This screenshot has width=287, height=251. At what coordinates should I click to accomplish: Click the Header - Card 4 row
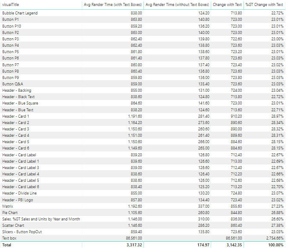pyautogui.click(x=143, y=135)
